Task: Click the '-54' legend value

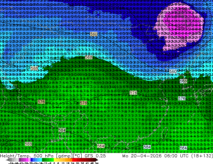Action: point(11,163)
